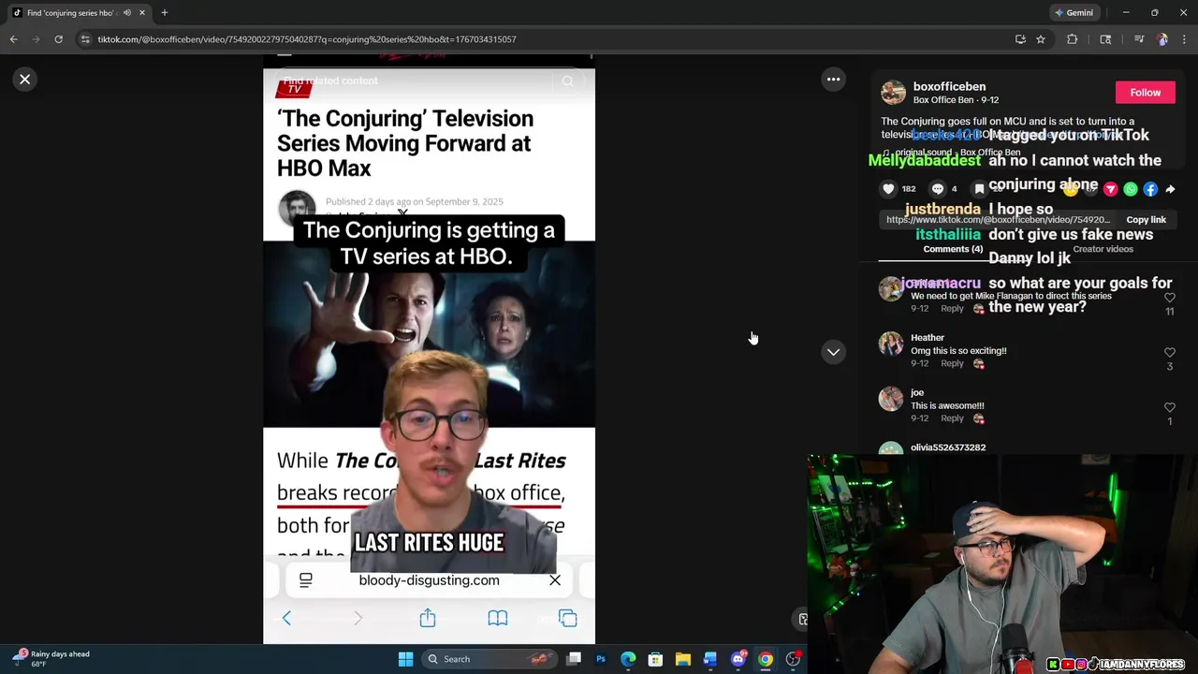Click the back arrow in video's Safari bar

coord(286,619)
